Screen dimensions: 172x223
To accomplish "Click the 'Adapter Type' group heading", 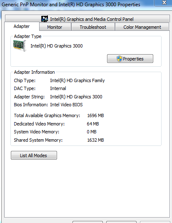I will (27, 36).
